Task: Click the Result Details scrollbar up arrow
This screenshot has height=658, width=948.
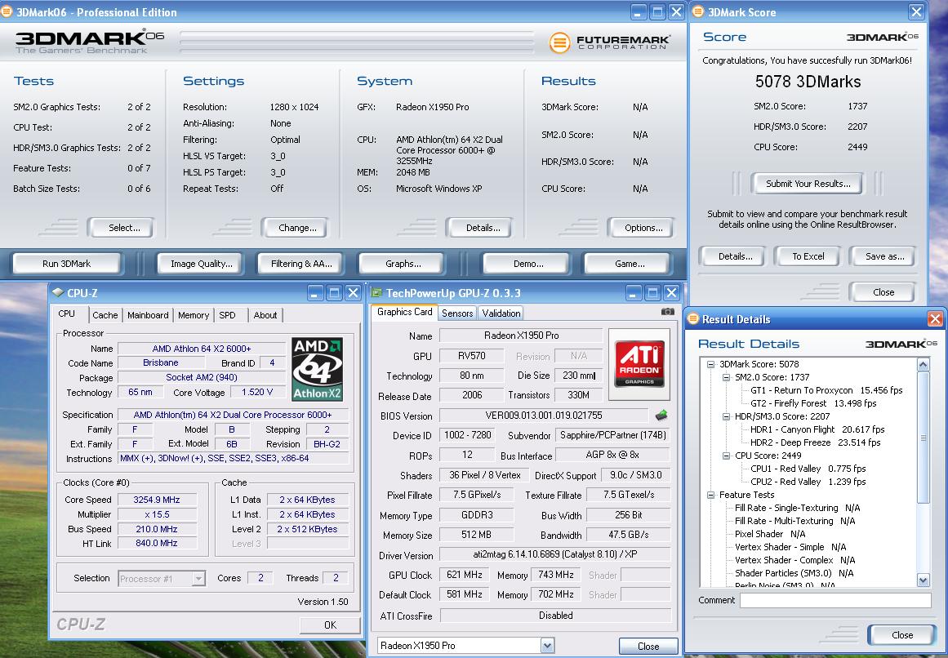Action: click(x=923, y=364)
